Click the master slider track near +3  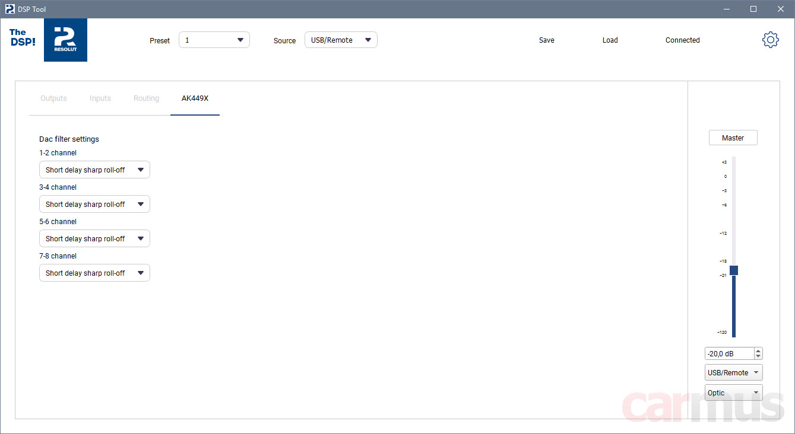click(x=734, y=162)
